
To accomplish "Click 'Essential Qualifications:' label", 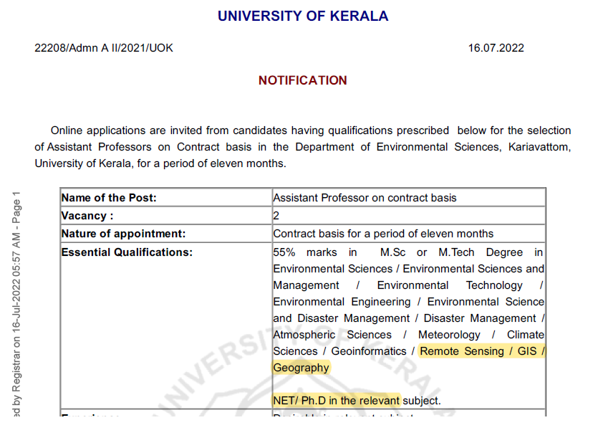I will pos(127,252).
